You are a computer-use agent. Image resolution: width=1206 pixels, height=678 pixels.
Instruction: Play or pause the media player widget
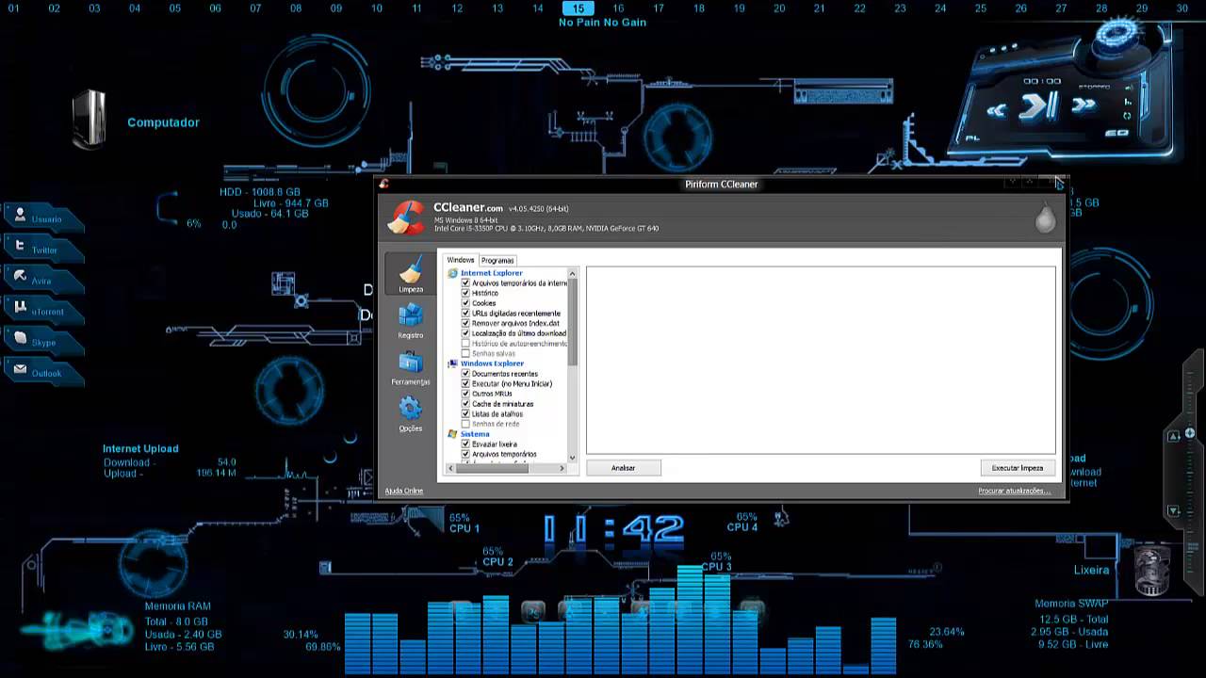pos(1038,105)
